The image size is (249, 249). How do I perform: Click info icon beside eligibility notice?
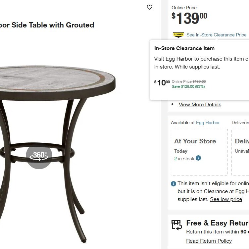(174, 183)
